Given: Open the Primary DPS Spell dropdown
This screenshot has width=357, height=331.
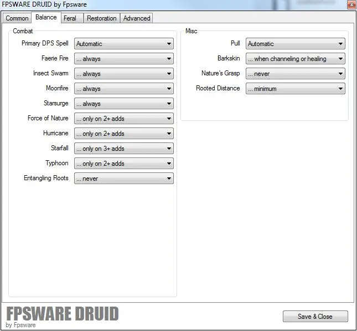Looking at the screenshot, I should 123,44.
